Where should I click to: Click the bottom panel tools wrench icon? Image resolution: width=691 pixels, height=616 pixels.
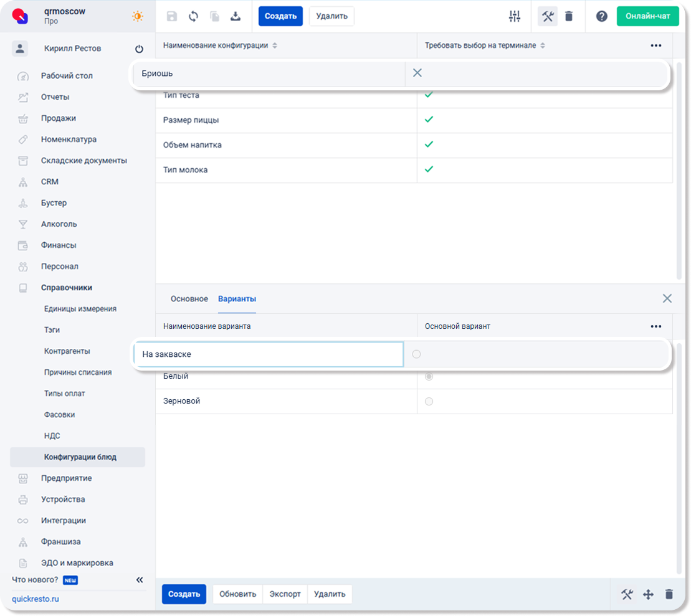pos(627,594)
